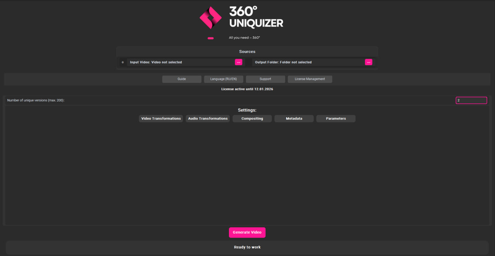Contact Support
The width and height of the screenshot is (495, 256).
click(265, 79)
